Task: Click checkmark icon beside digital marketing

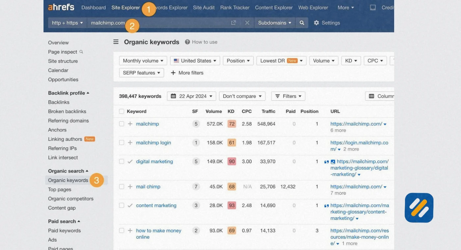Action: point(130,162)
